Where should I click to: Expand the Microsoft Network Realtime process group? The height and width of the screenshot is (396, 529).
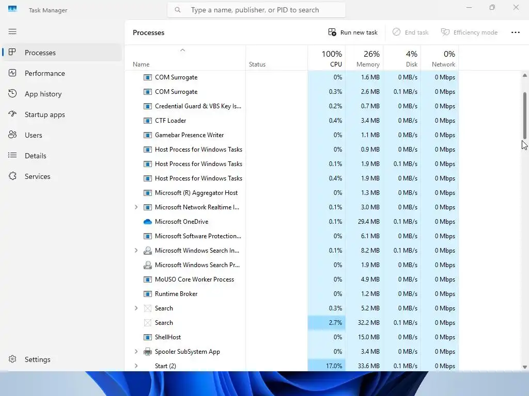tap(136, 207)
